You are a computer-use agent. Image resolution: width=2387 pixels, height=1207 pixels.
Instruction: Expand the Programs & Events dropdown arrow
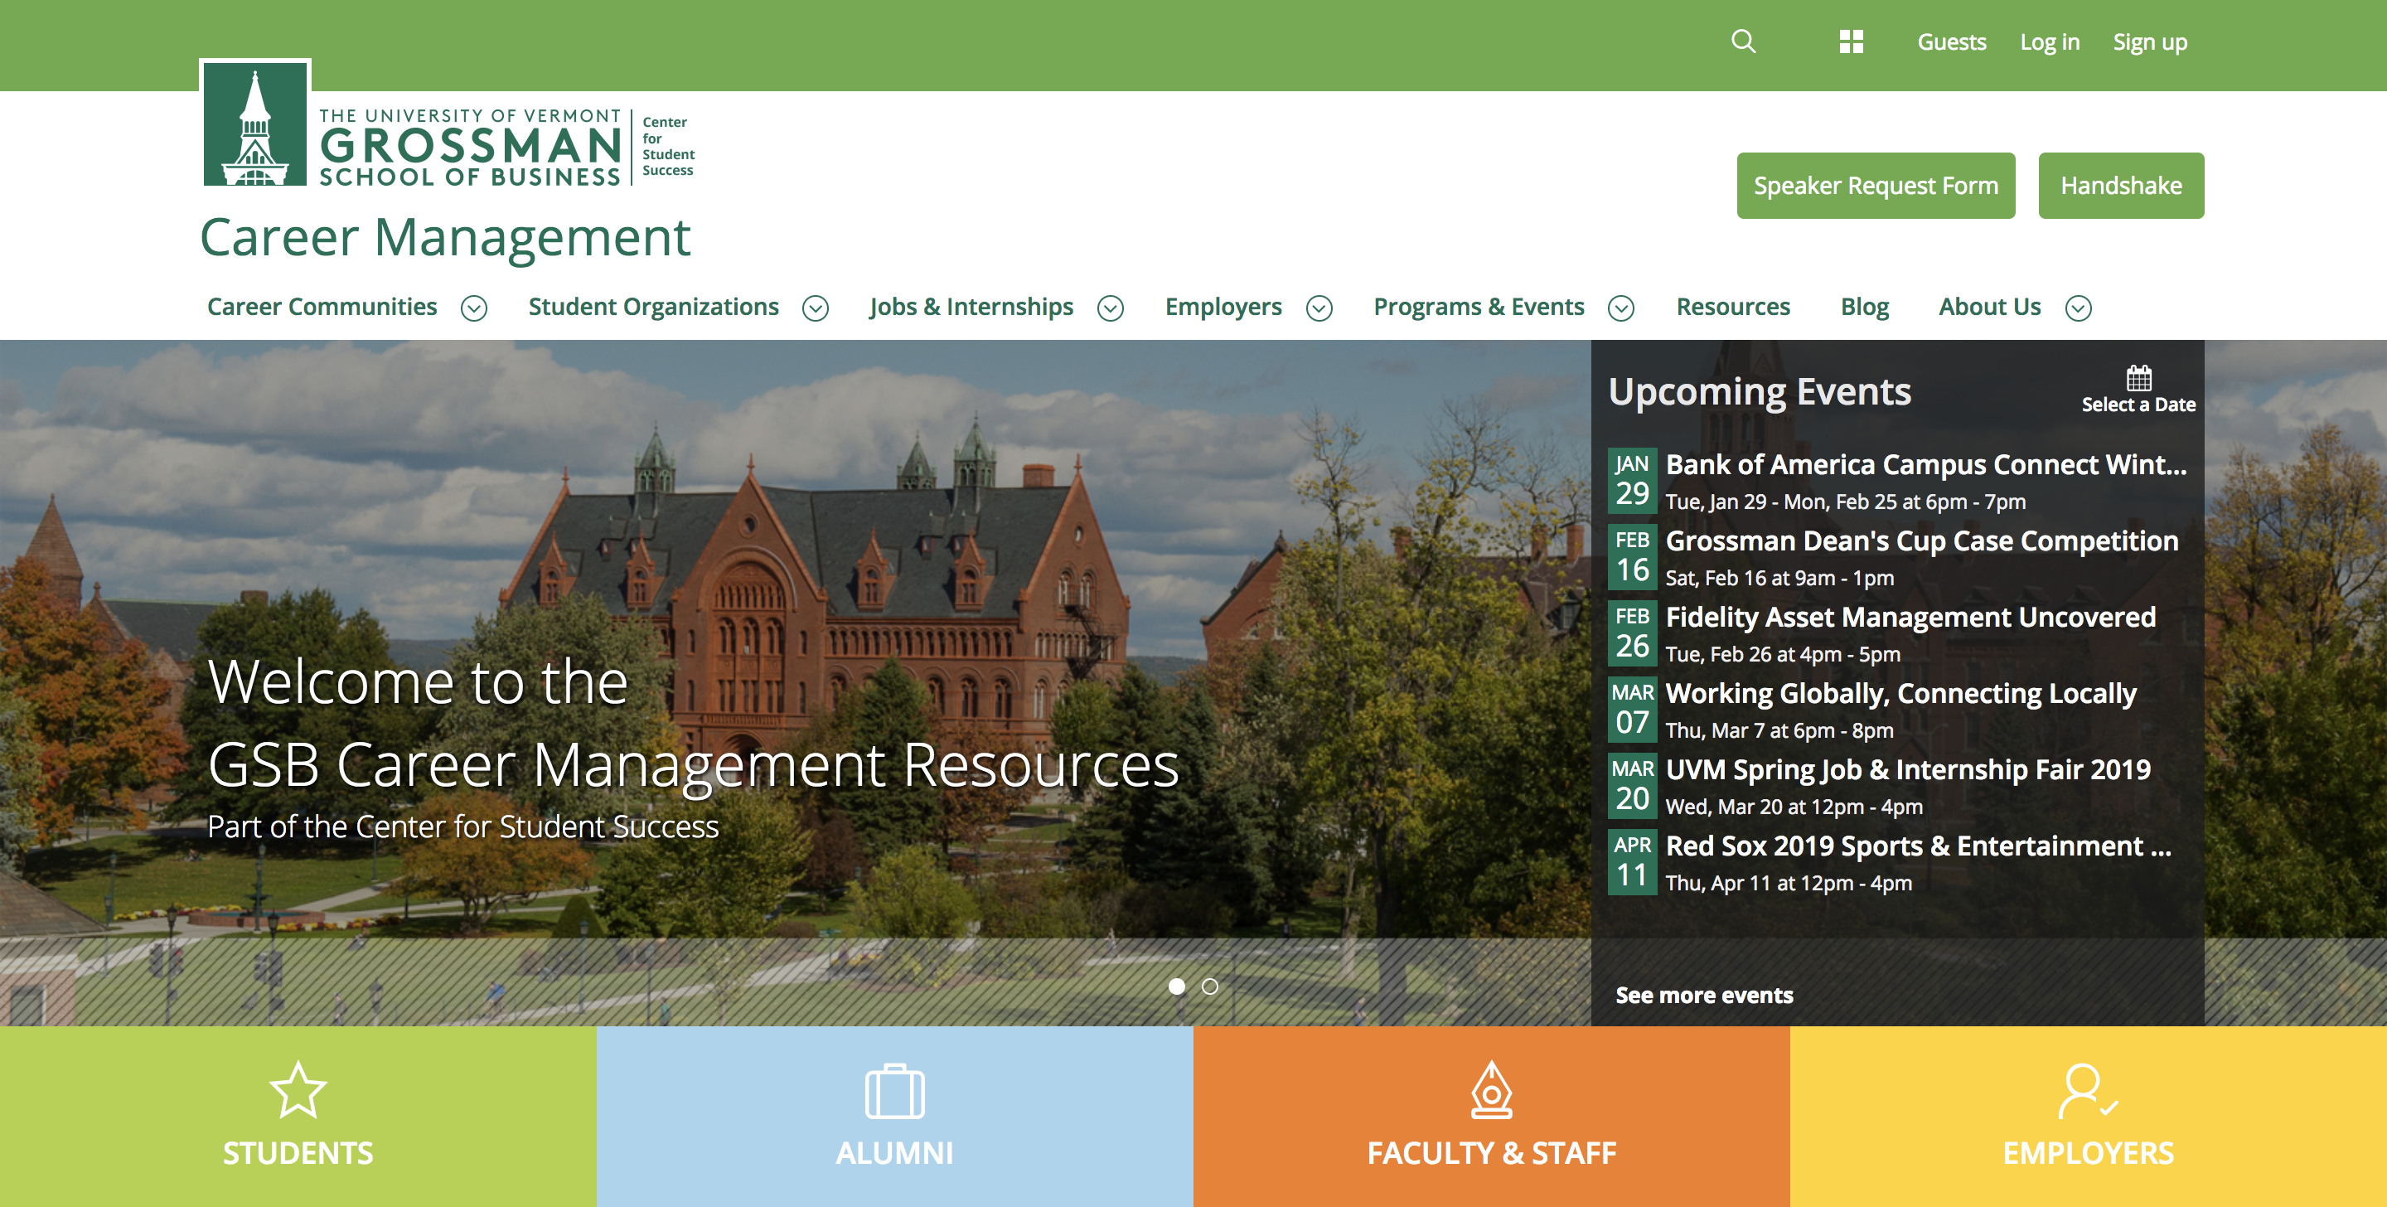[1620, 308]
